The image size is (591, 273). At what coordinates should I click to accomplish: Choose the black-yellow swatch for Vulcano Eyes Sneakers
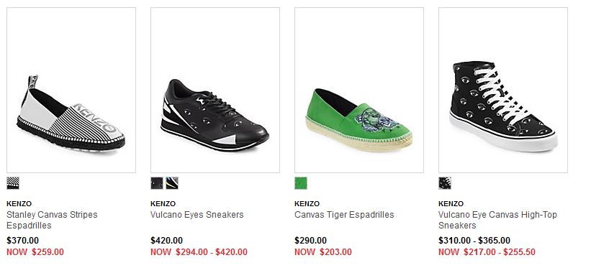[x=172, y=183]
